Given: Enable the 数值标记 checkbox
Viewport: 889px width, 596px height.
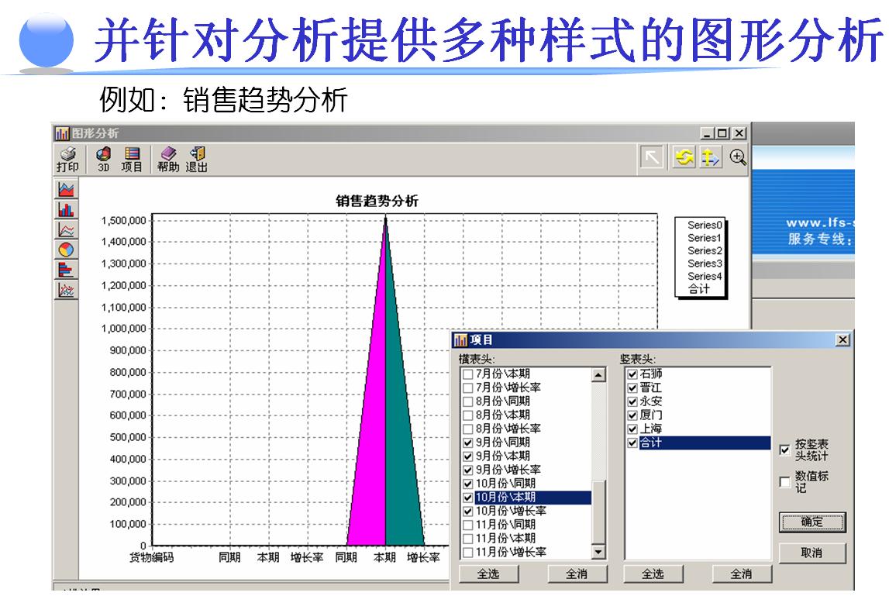Looking at the screenshot, I should tap(785, 482).
